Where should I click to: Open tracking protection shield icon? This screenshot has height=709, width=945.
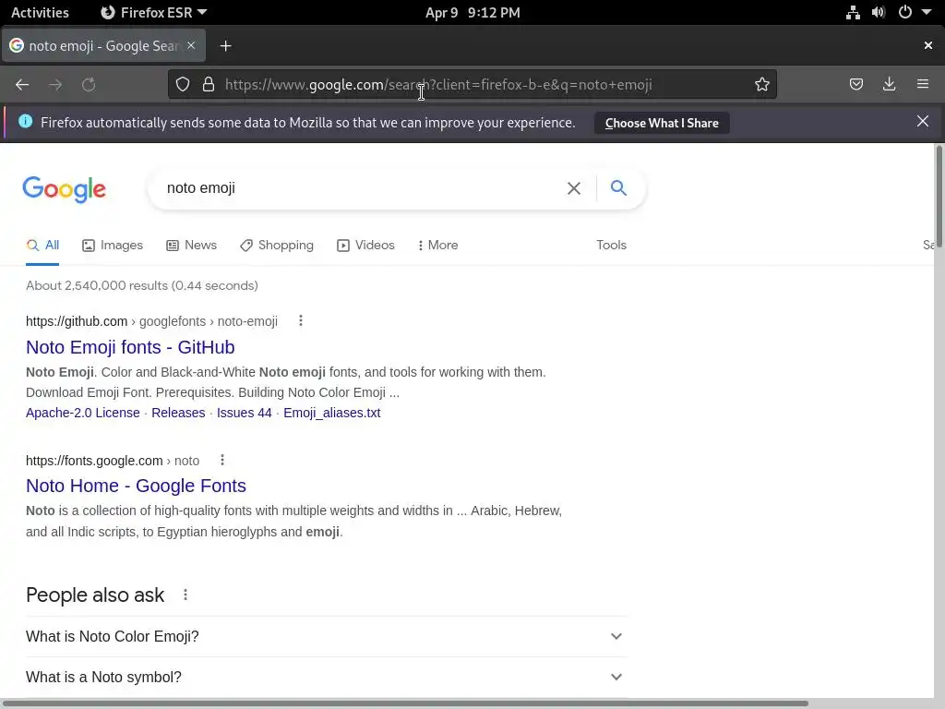(x=183, y=84)
